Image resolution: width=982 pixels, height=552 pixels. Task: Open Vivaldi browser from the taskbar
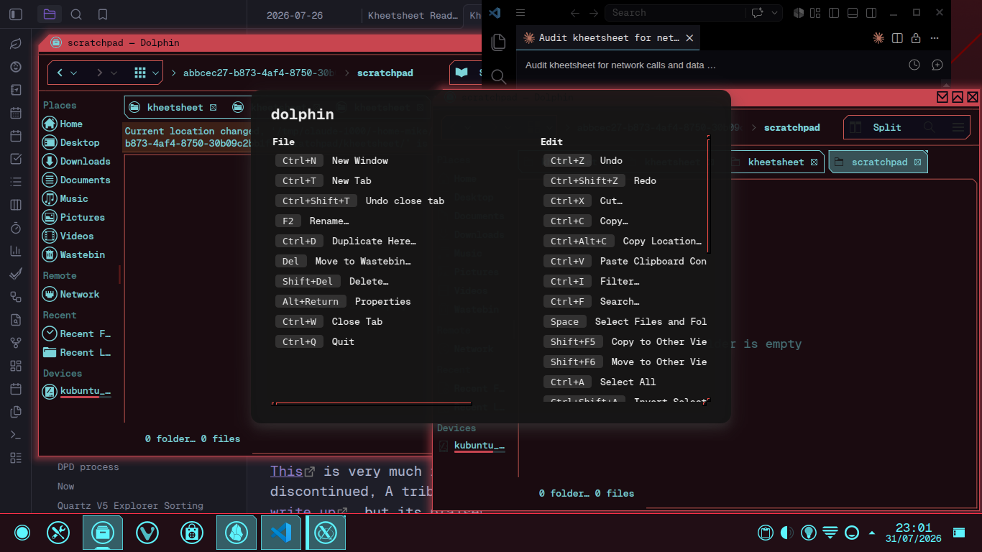click(147, 533)
